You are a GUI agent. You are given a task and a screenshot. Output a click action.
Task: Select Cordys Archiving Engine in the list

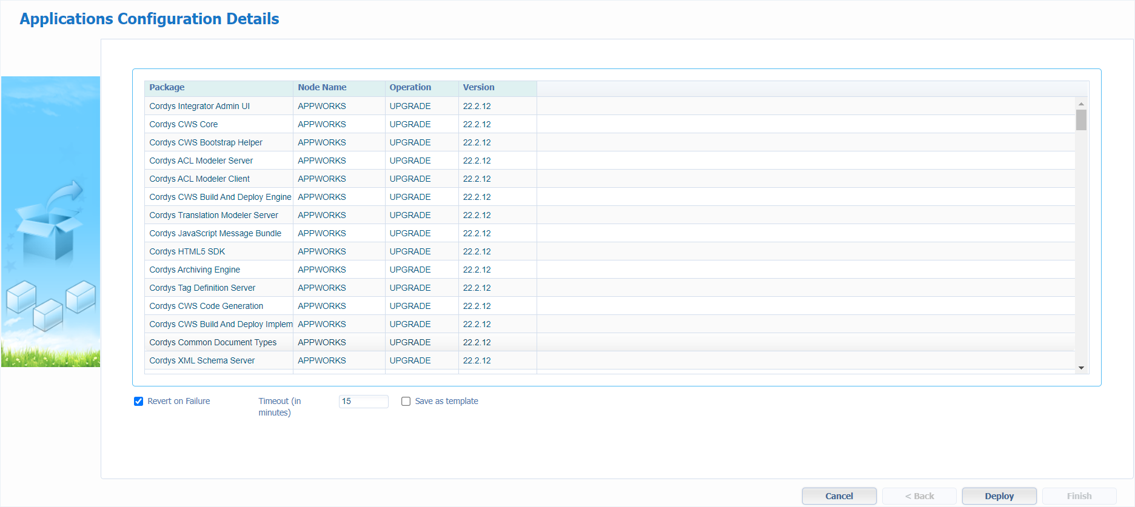coord(195,270)
